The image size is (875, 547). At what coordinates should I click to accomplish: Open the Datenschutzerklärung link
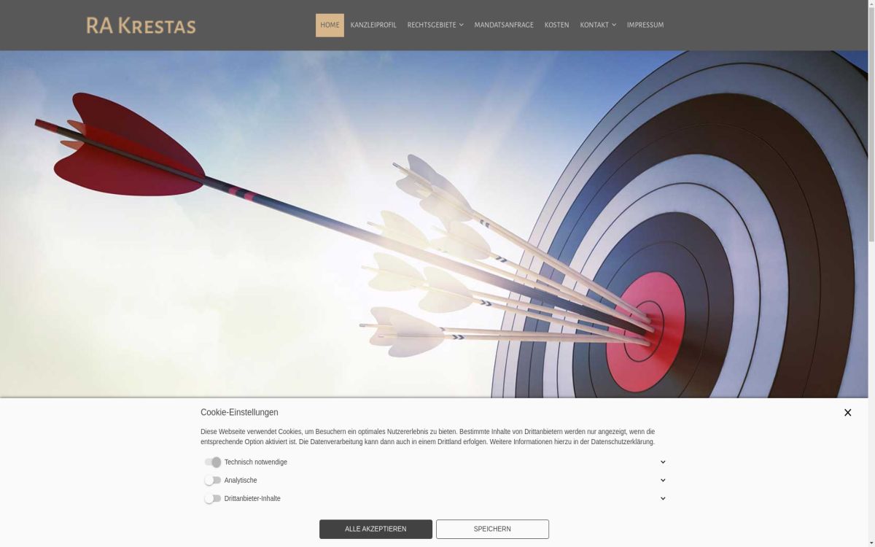pyautogui.click(x=623, y=441)
